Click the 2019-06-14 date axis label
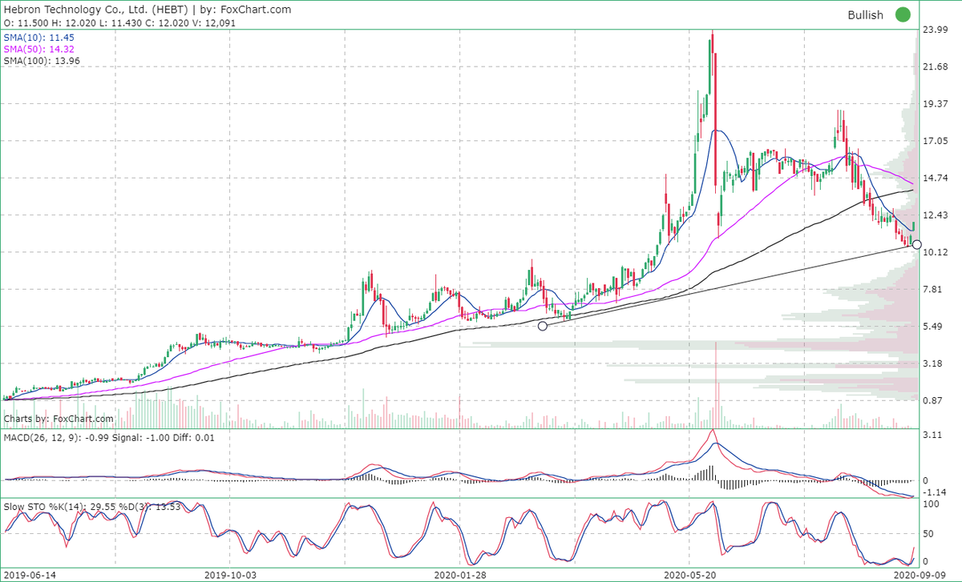The height and width of the screenshot is (582, 962). pyautogui.click(x=28, y=575)
